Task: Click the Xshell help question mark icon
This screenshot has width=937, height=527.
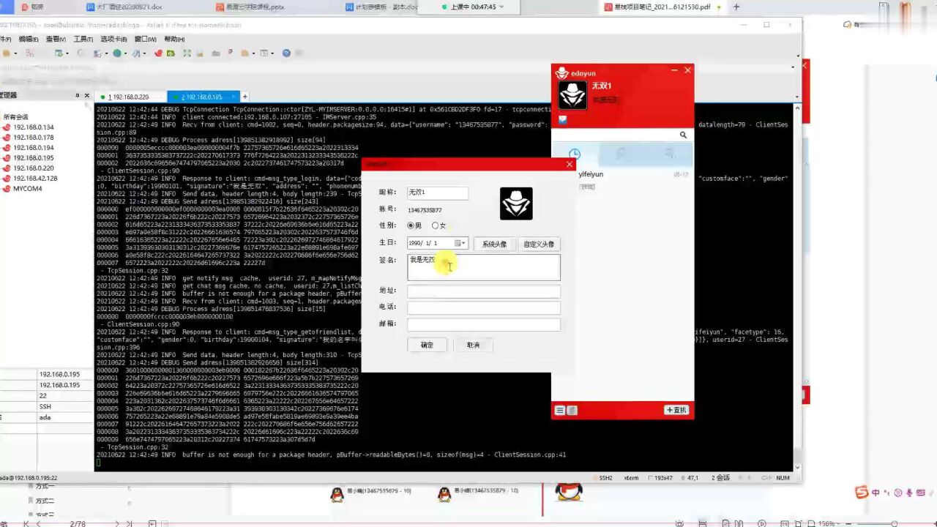Action: coord(286,53)
